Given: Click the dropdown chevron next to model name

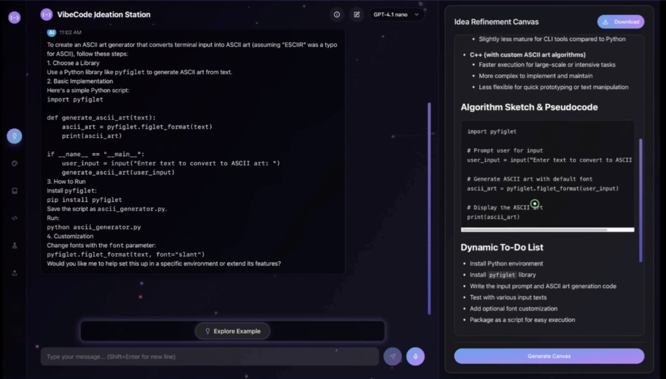Looking at the screenshot, I should (x=417, y=15).
